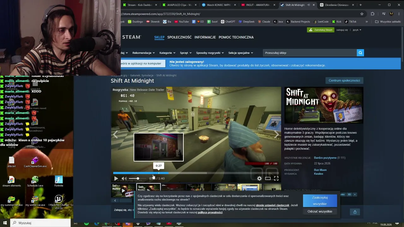Show more bookmarks overflow chevron
The height and width of the screenshot is (227, 404).
366,22
